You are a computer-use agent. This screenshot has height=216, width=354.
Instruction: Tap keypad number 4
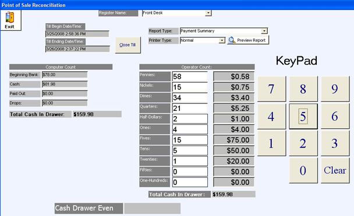[271, 116]
